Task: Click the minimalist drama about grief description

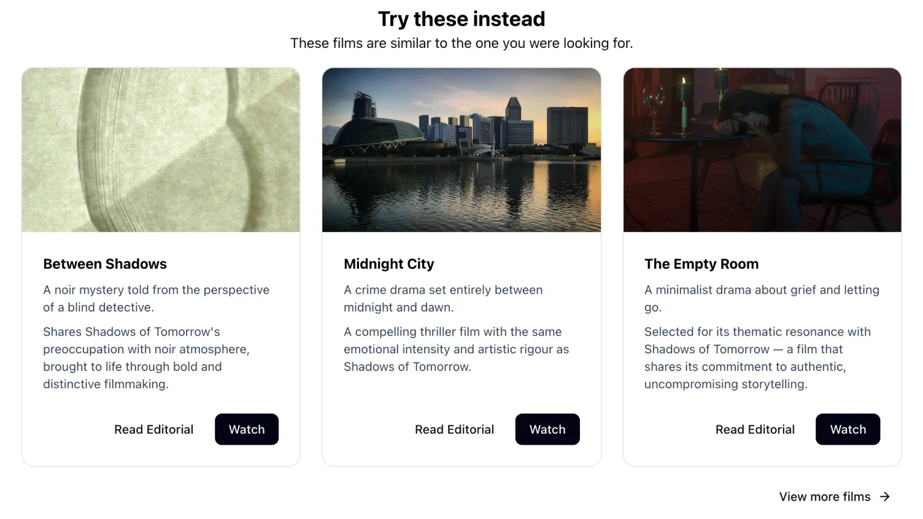Action: point(762,298)
